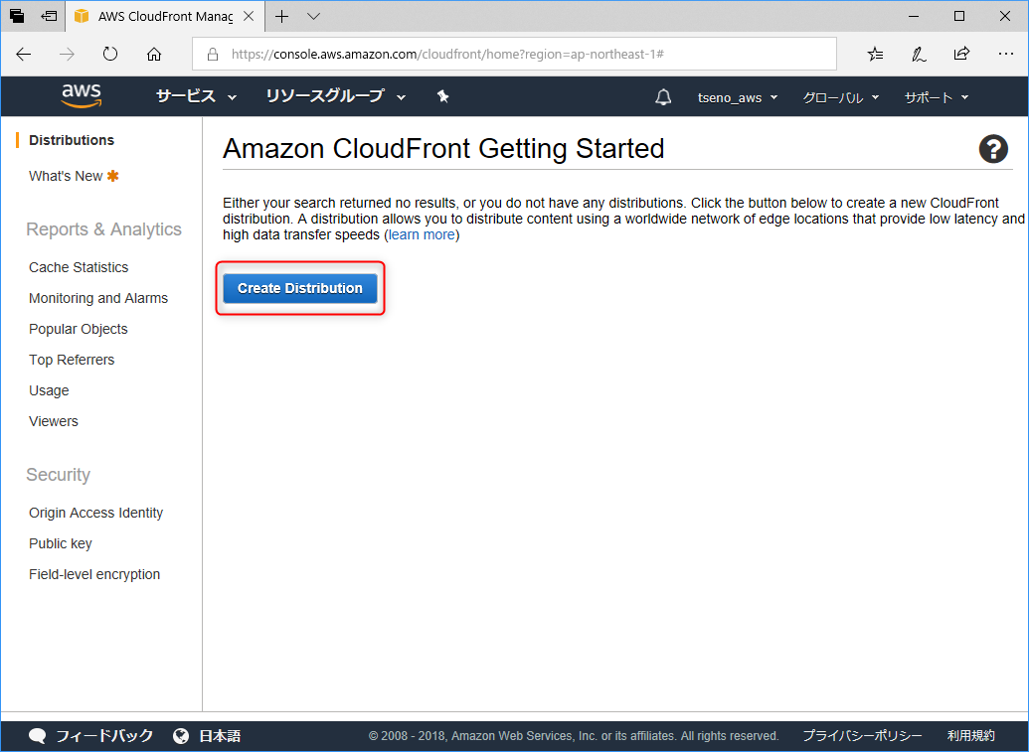Select Distributions in the sidebar

pyautogui.click(x=72, y=140)
